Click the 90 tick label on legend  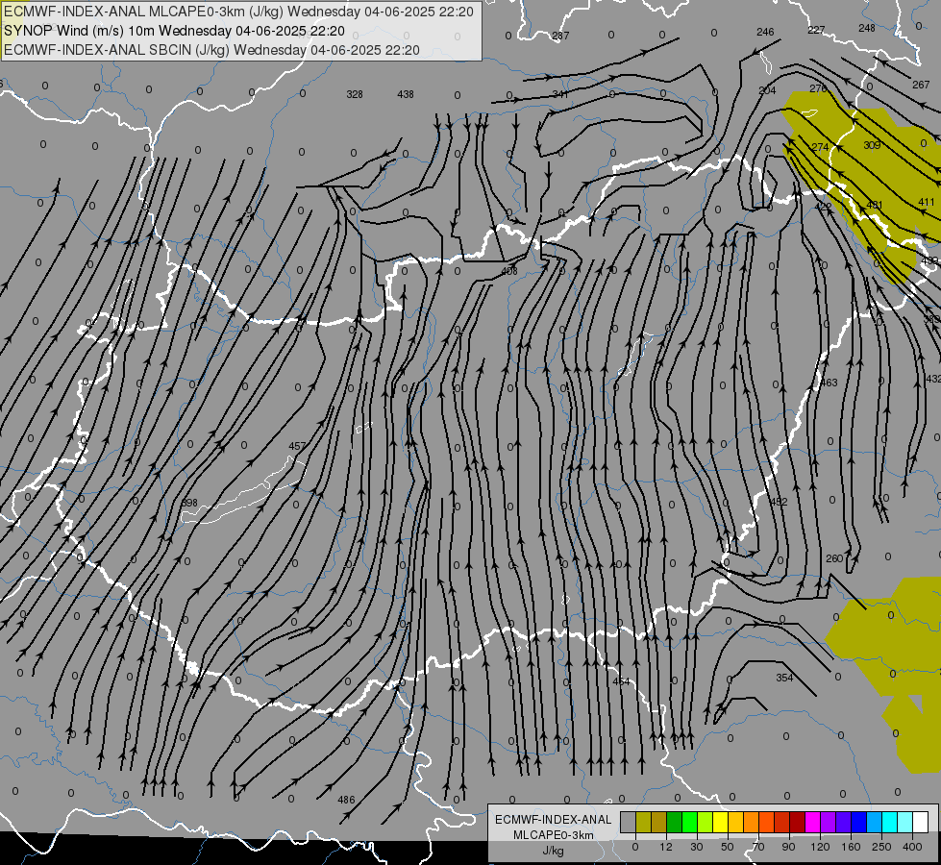(788, 847)
